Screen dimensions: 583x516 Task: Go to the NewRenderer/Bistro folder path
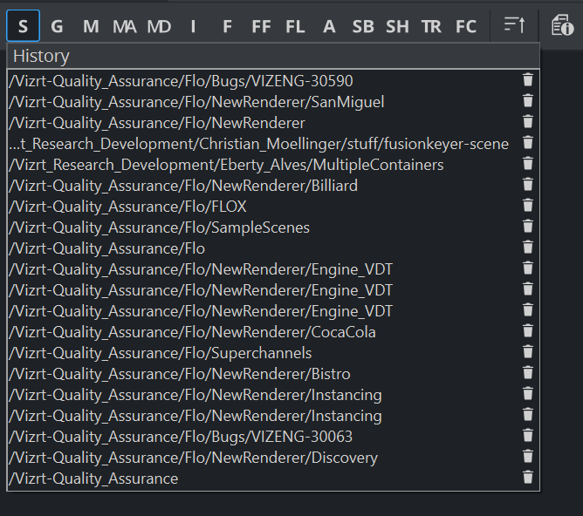pos(179,374)
